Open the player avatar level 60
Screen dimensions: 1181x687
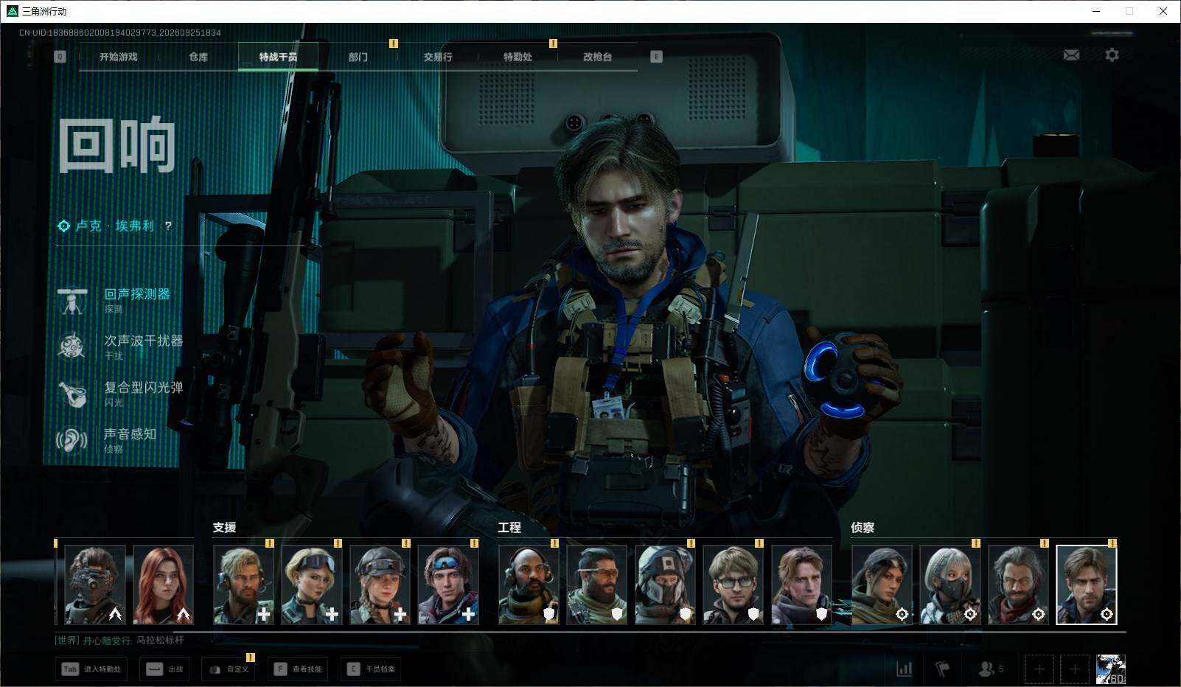[x=1110, y=669]
